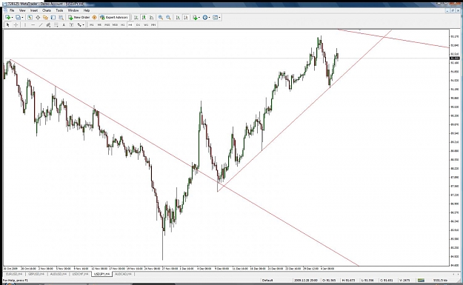Zoom in on the chart
This screenshot has height=285, width=463.
click(160, 18)
